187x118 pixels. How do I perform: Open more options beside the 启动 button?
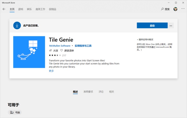(x=171, y=25)
